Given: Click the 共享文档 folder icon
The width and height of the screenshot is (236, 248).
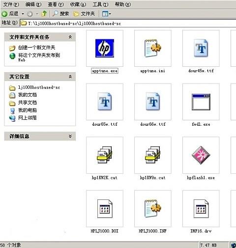Looking at the screenshot, I should pyautogui.click(x=12, y=103).
